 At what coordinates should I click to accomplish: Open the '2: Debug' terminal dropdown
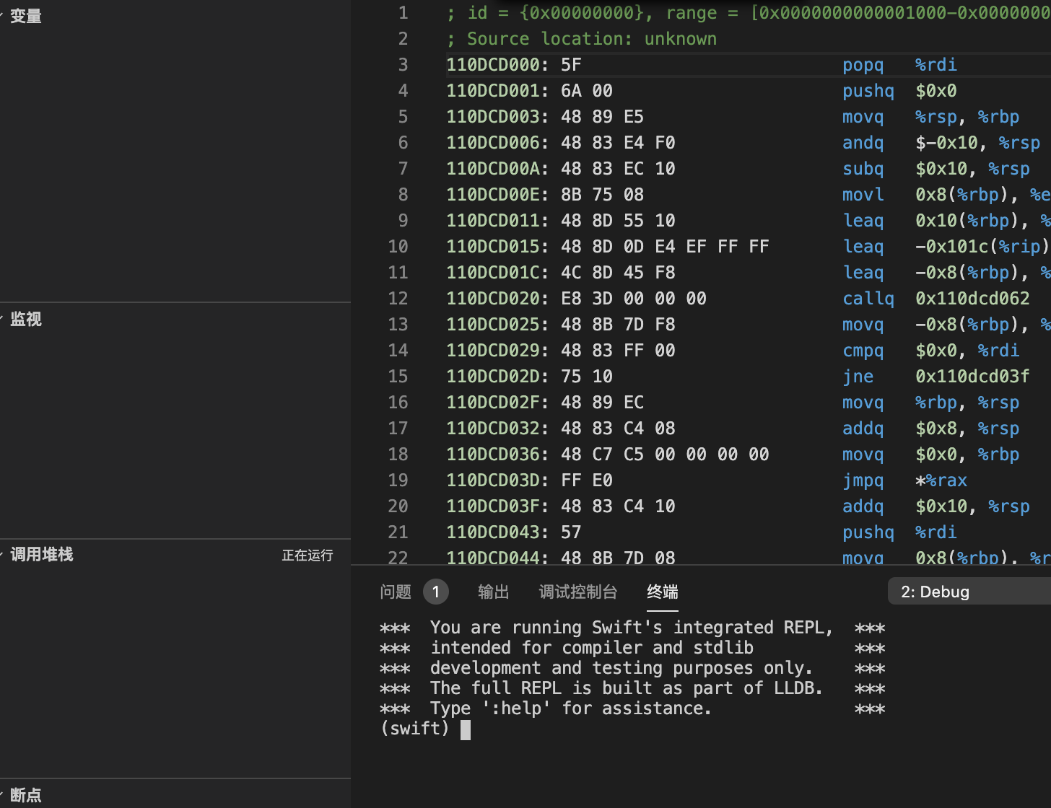coord(969,592)
